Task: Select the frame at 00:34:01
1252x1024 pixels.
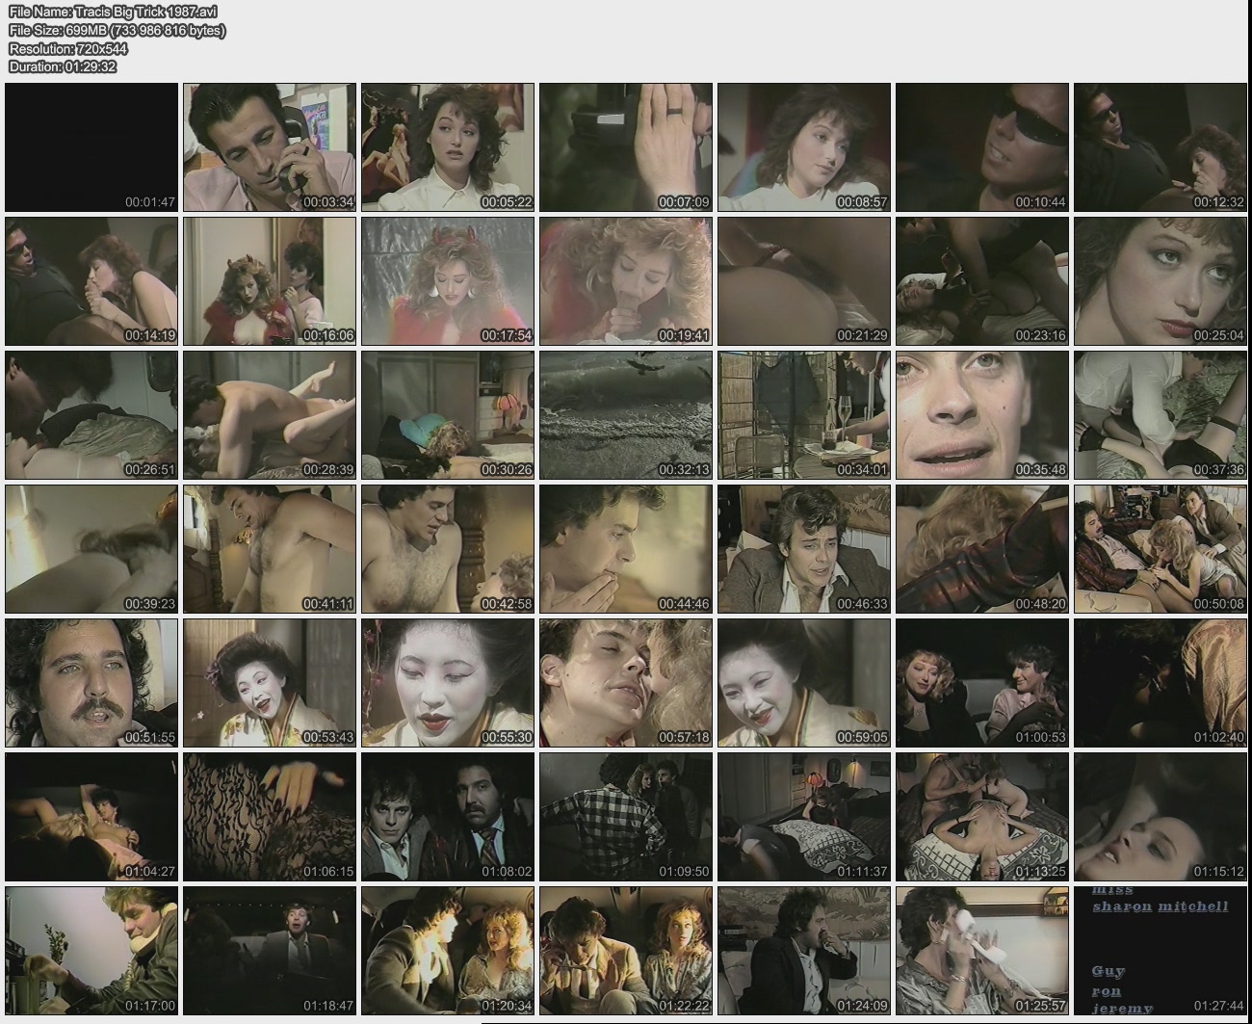Action: coord(804,414)
